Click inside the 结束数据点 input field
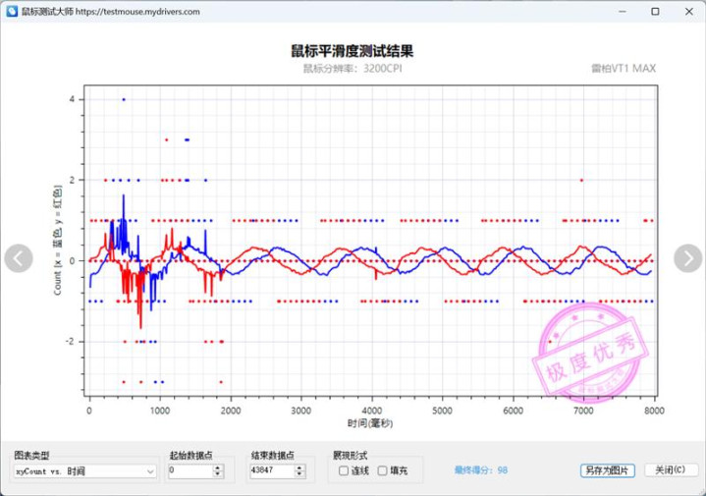The height and width of the screenshot is (496, 706). [x=270, y=471]
